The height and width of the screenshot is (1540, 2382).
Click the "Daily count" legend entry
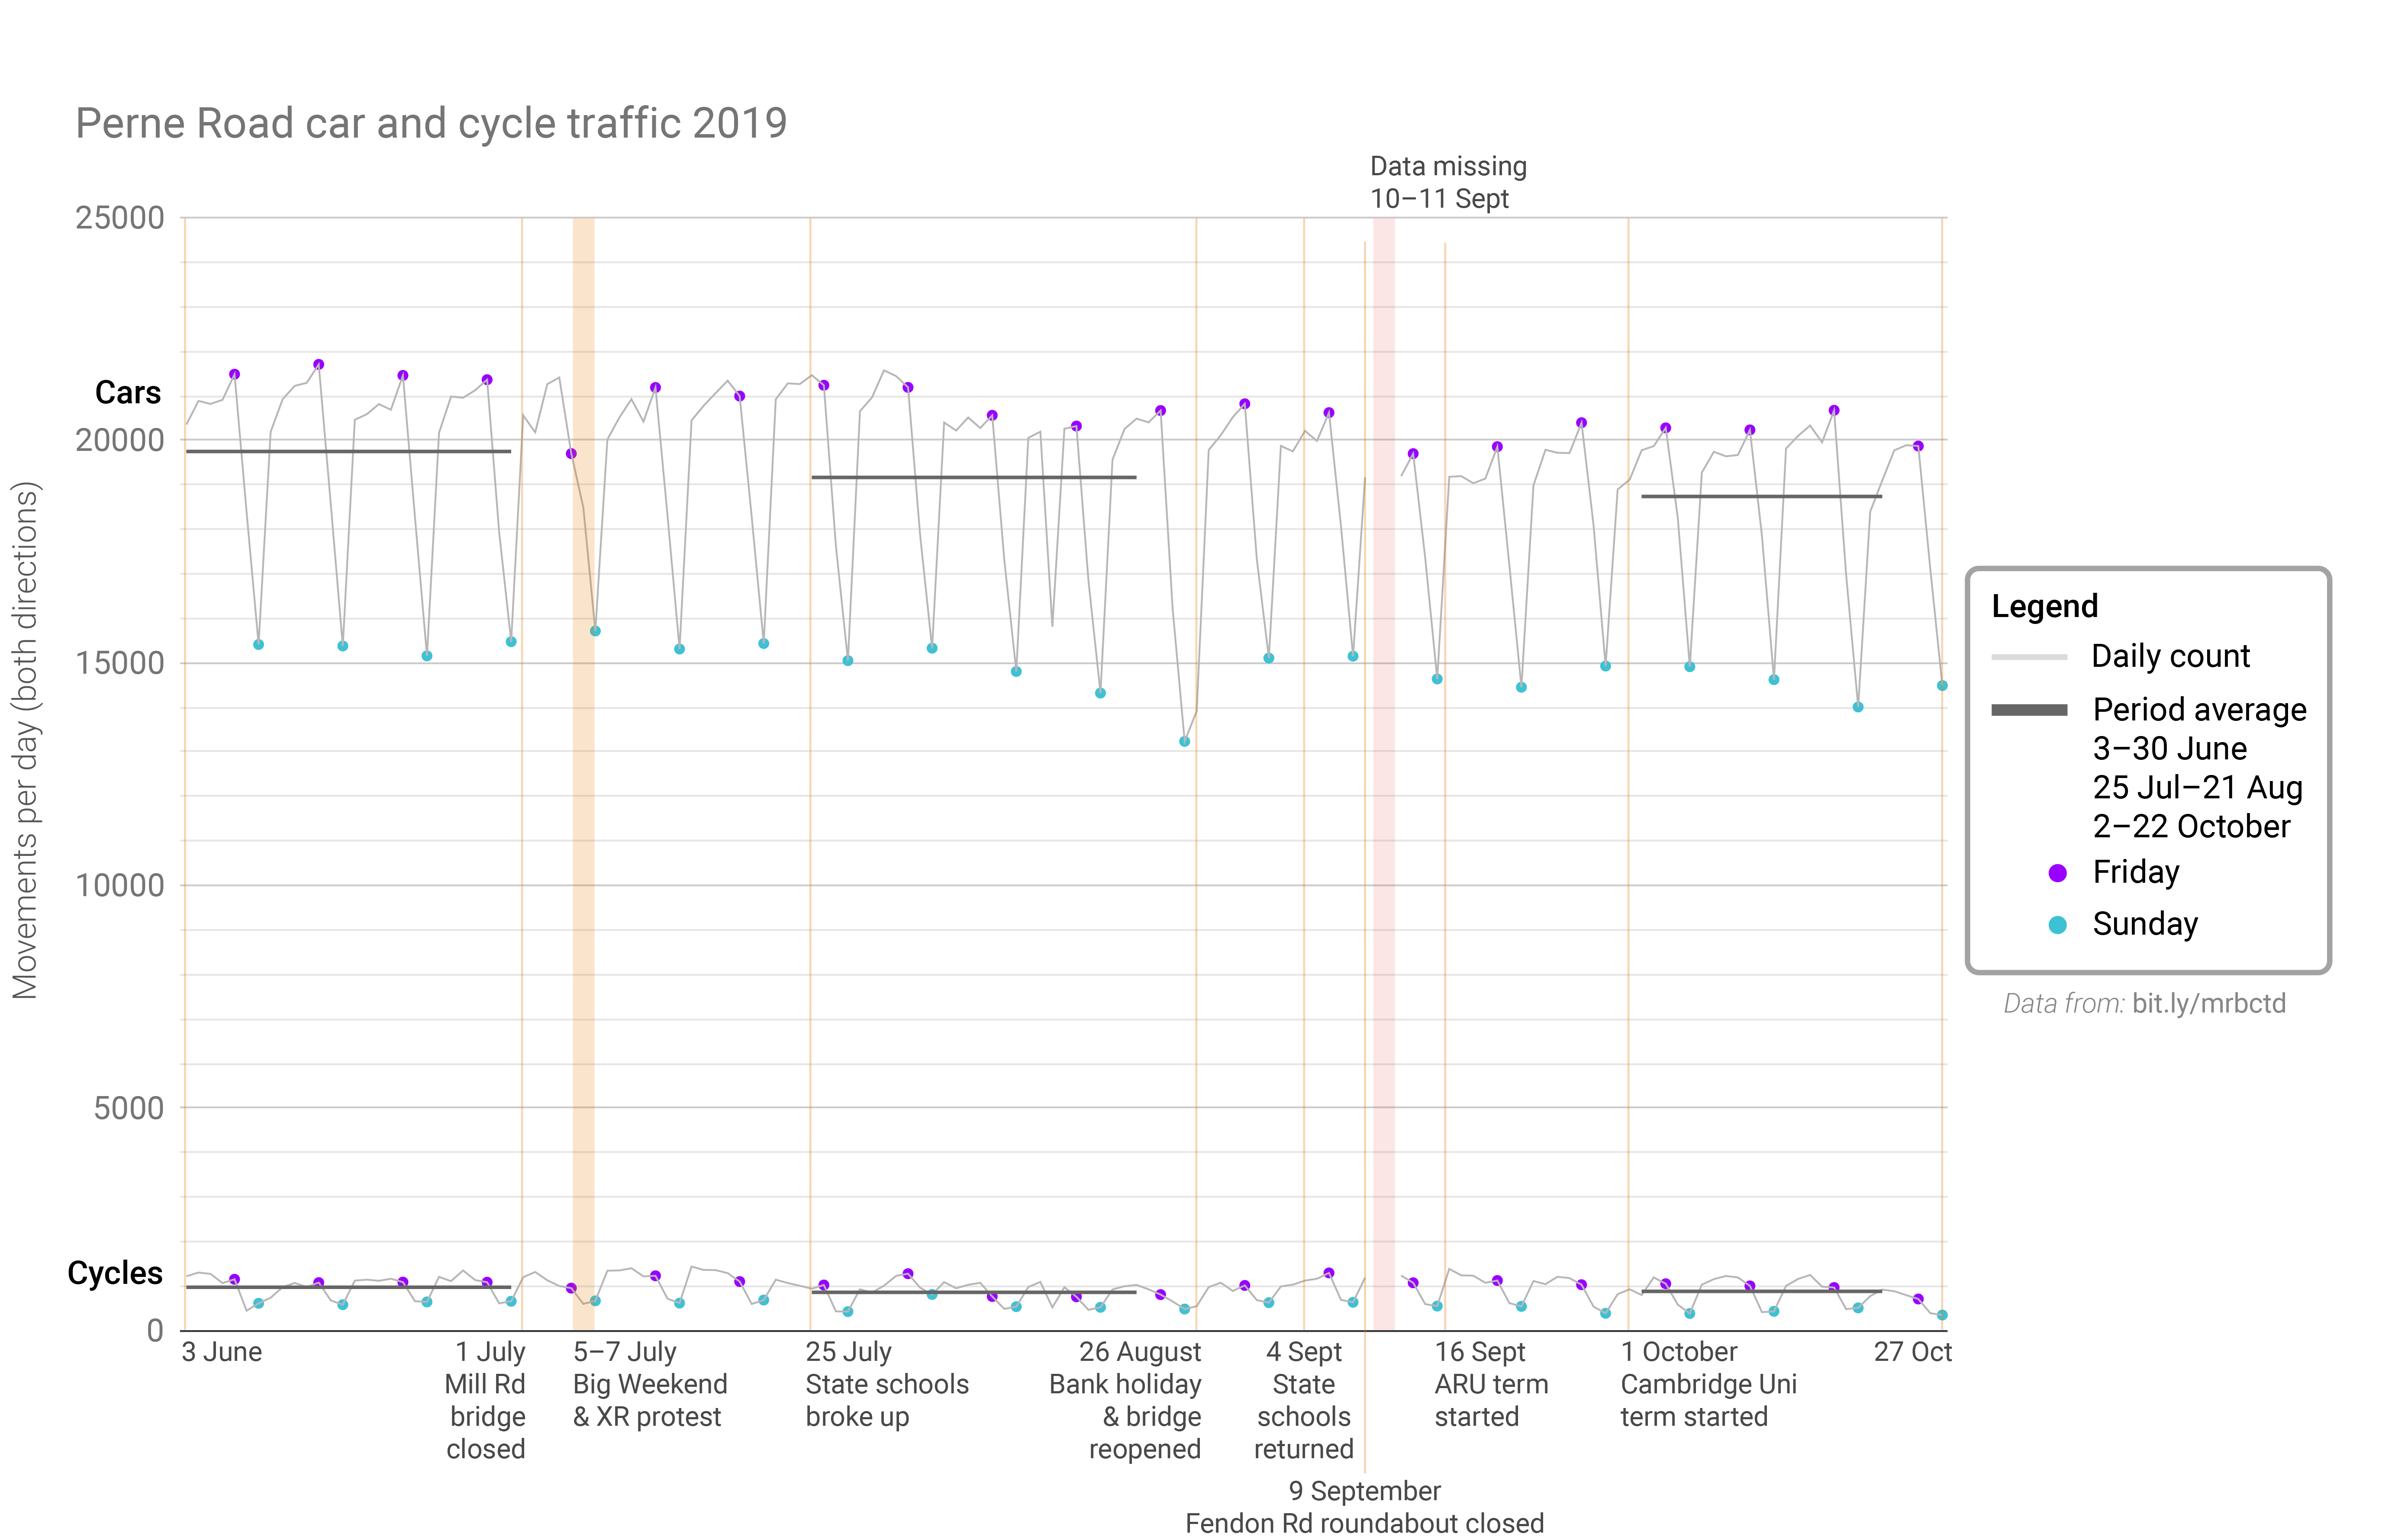pyautogui.click(x=2170, y=656)
